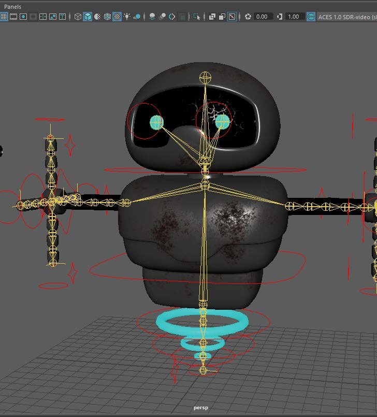
Task: Toggle the X-Ray Joints icon
Action: point(232,17)
